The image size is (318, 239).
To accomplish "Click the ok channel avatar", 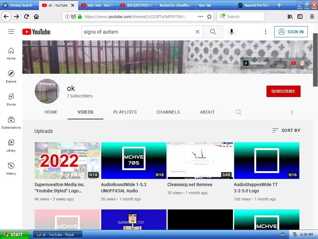I will pyautogui.click(x=47, y=91).
